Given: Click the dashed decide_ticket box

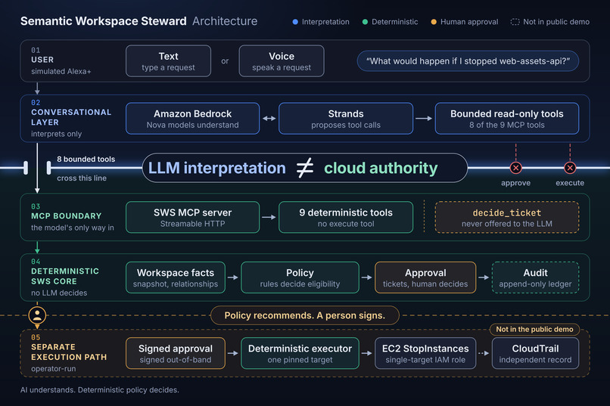Looking at the screenshot, I should (x=506, y=217).
